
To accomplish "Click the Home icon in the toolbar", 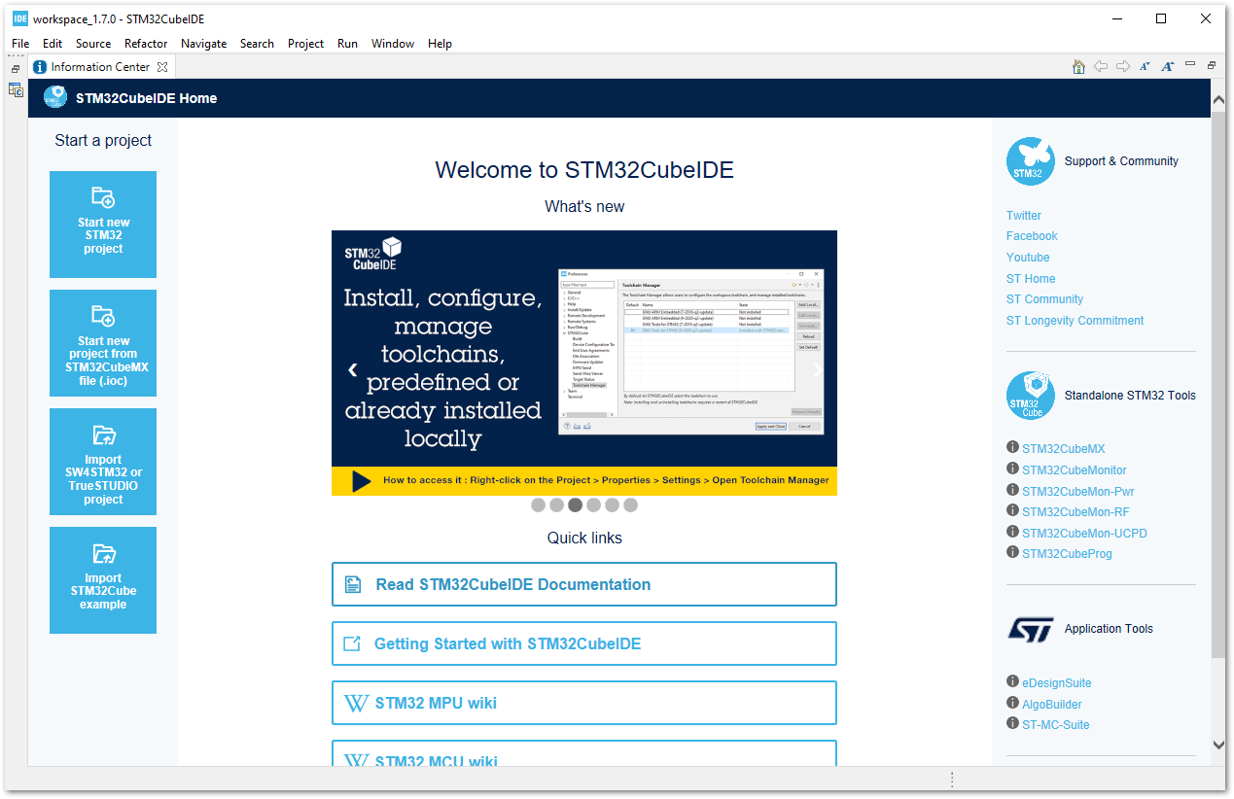I will tap(1078, 66).
